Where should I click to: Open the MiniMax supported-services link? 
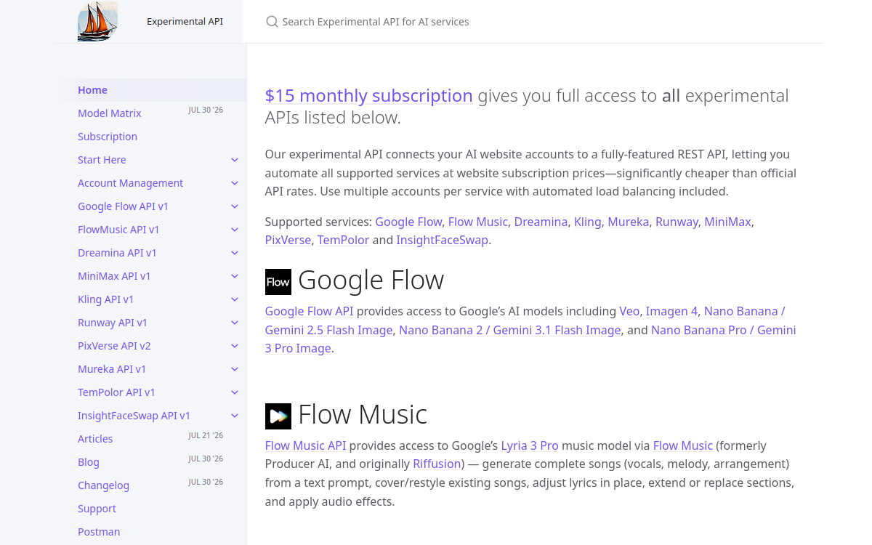click(x=727, y=222)
